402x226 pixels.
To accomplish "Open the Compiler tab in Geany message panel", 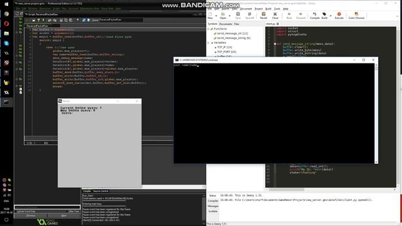I will 213,201.
